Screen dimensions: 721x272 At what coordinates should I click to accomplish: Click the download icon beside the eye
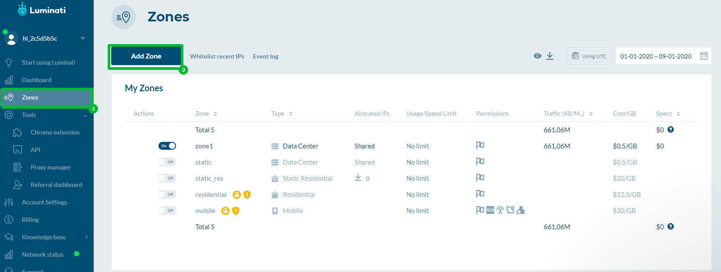click(x=550, y=56)
